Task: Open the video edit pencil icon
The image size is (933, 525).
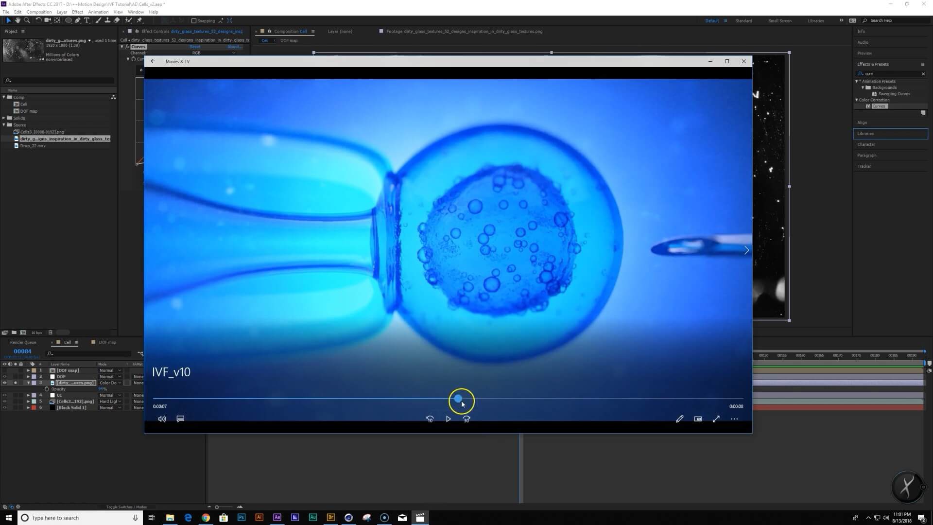Action: point(679,419)
